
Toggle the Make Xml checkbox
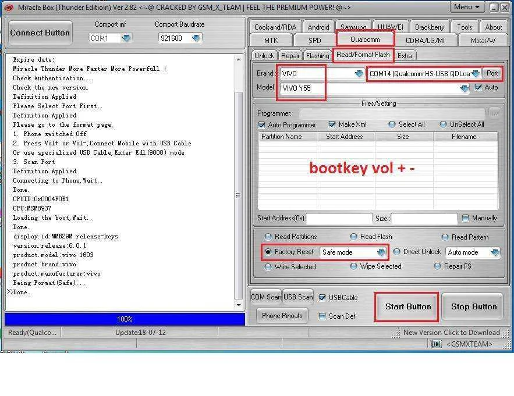[332, 124]
